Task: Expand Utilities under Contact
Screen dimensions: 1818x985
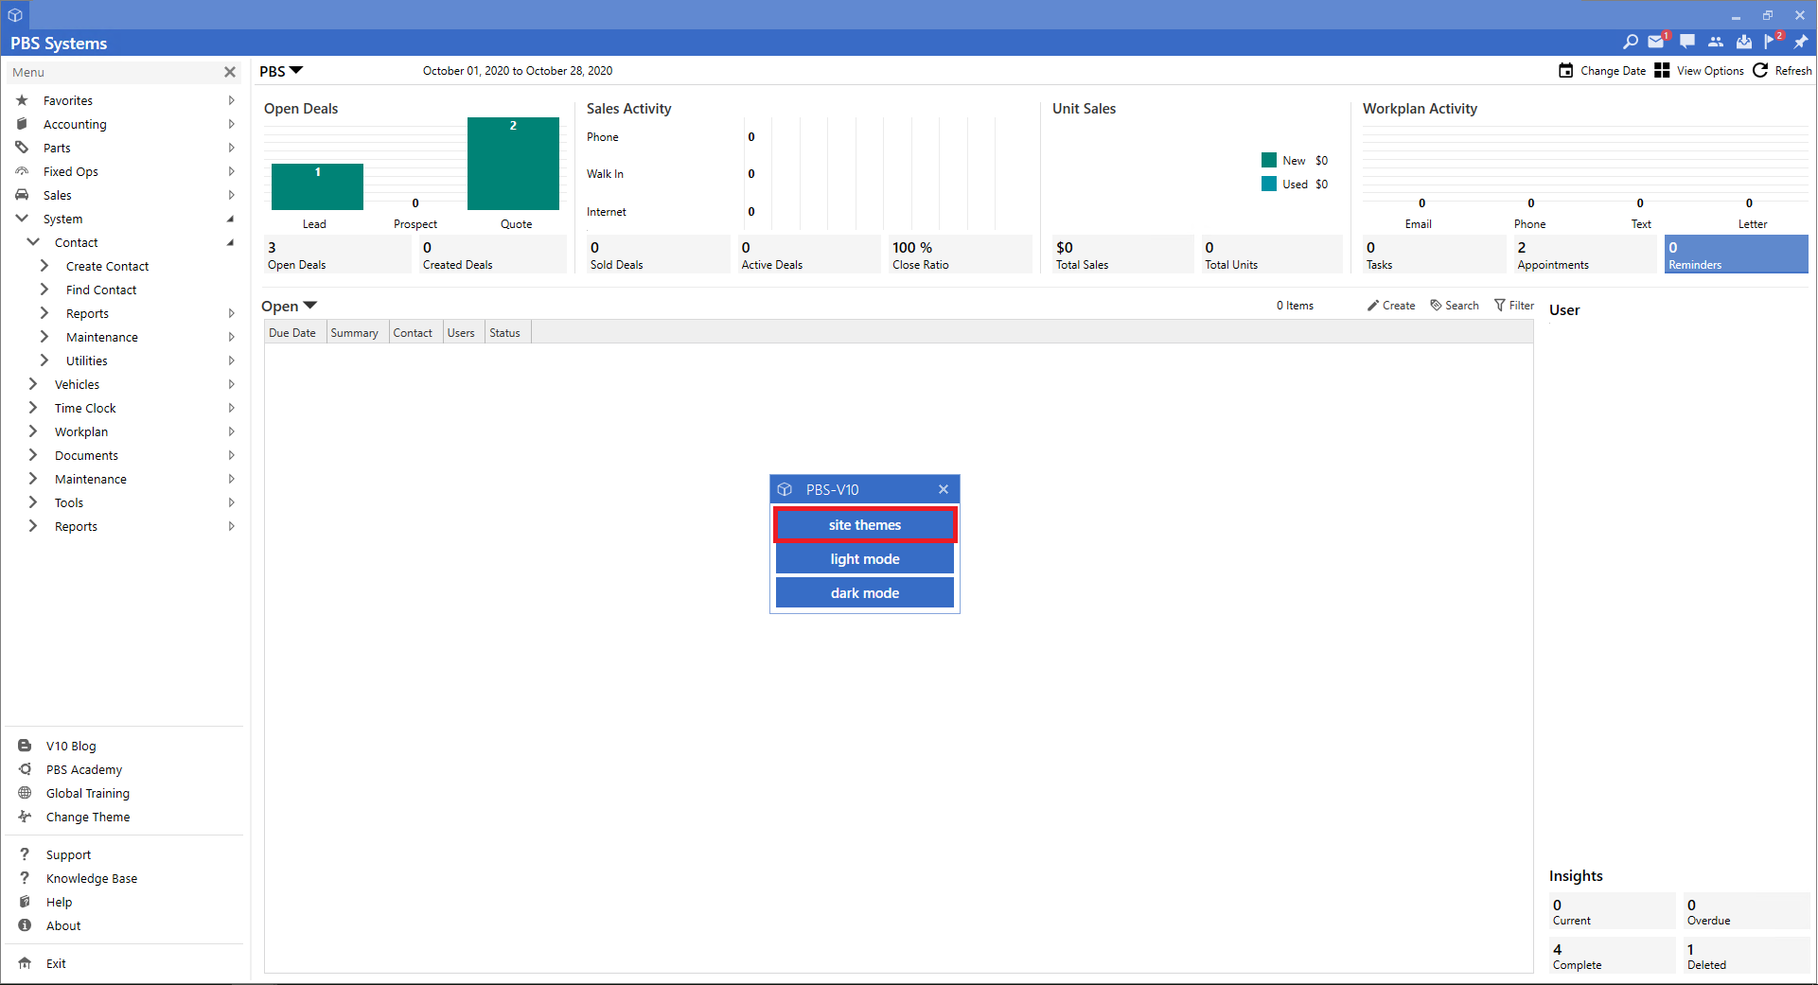Action: click(44, 361)
